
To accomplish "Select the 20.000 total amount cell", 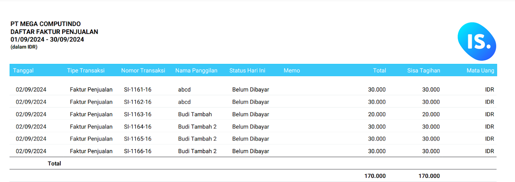I will 377,114.
